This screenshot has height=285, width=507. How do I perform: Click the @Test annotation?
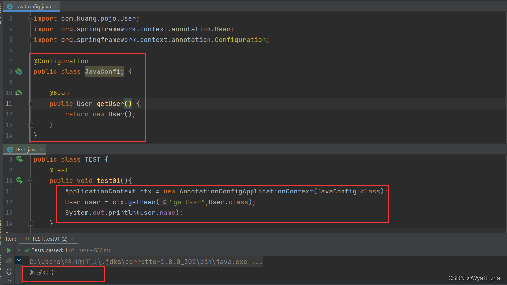click(59, 170)
